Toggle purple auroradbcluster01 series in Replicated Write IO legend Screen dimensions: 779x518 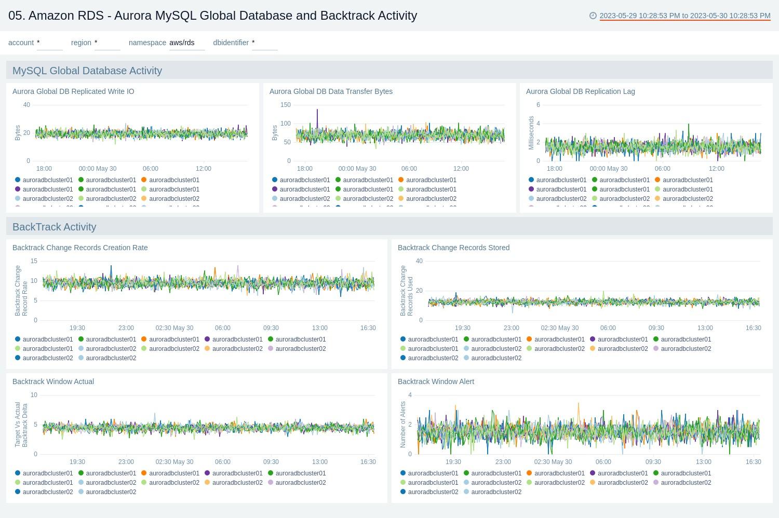point(44,189)
